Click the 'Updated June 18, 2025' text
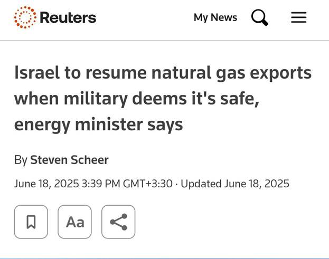The height and width of the screenshot is (259, 329). click(235, 184)
